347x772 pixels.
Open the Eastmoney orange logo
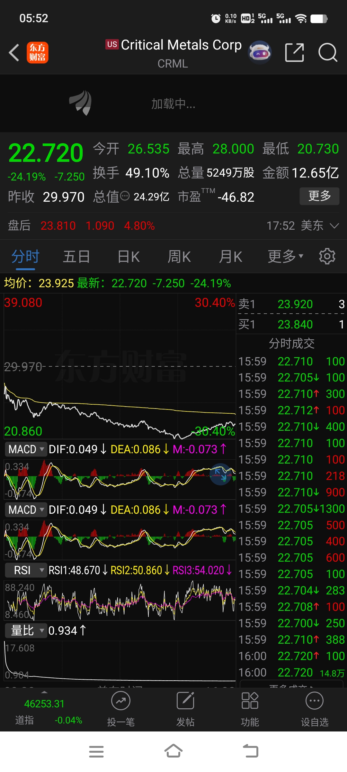click(x=37, y=52)
